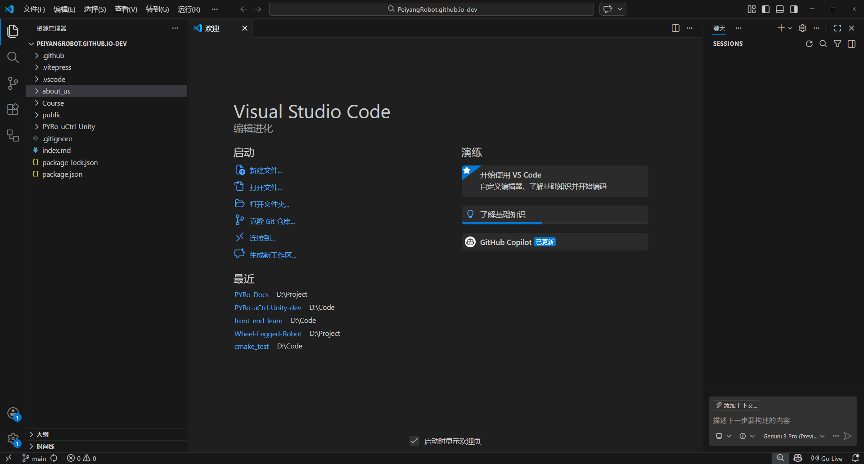Open recent project PYRo_Docs
This screenshot has width=864, height=464.
[x=252, y=295]
